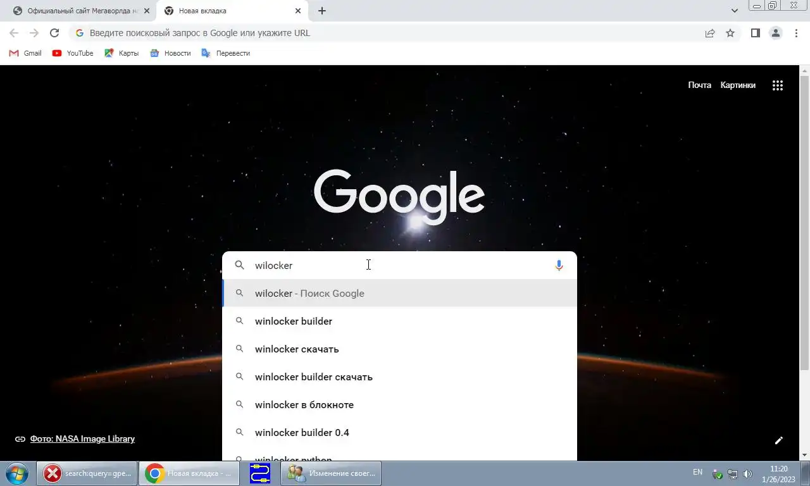The image size is (810, 486).
Task: Open the search:query taskbar item
Action: pyautogui.click(x=87, y=473)
